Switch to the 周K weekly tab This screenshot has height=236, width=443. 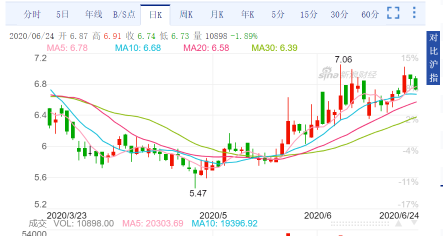tap(186, 14)
